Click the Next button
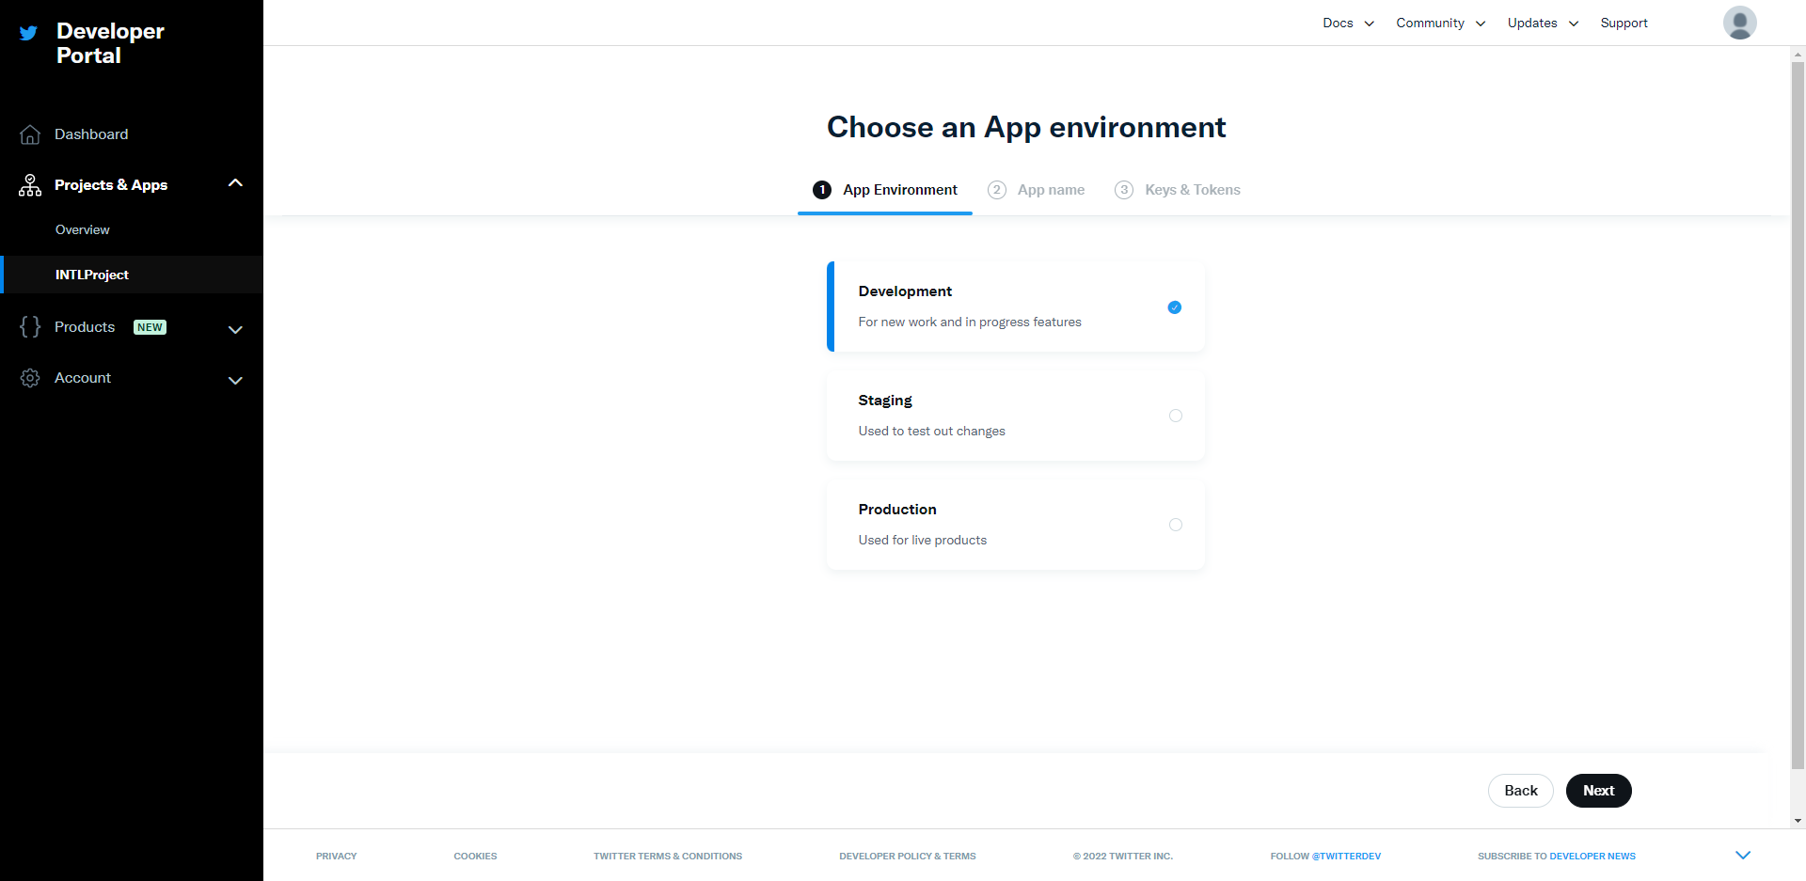The image size is (1806, 881). pyautogui.click(x=1597, y=790)
